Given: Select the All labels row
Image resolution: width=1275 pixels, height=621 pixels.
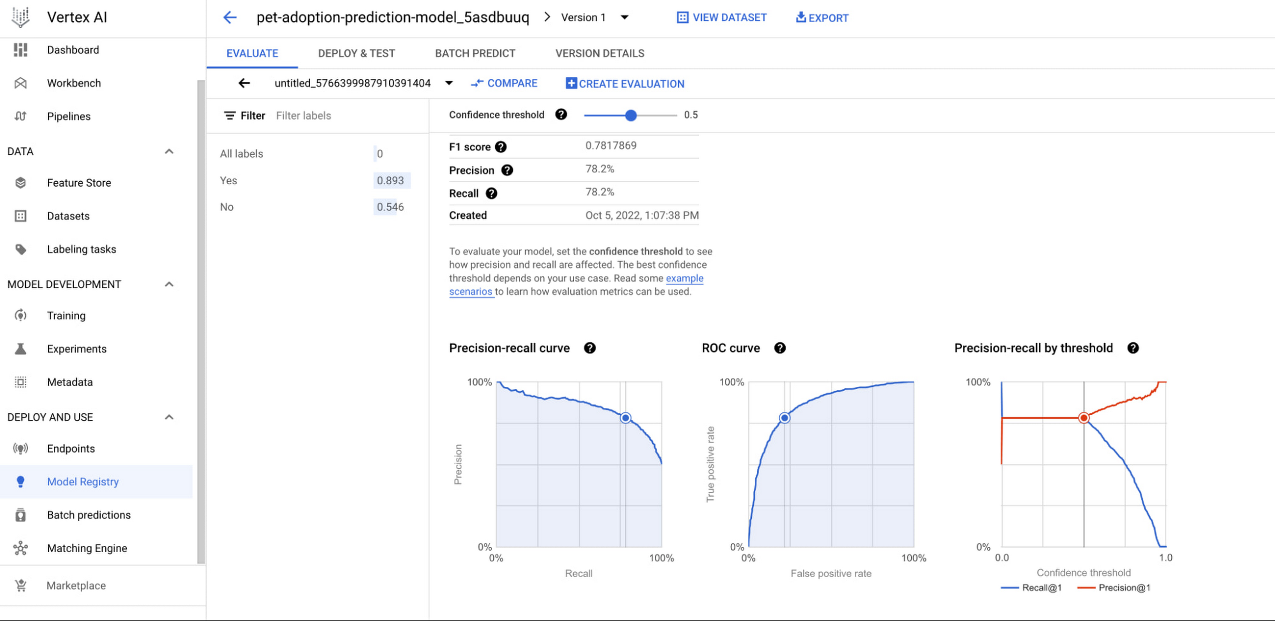Looking at the screenshot, I should click(316, 154).
